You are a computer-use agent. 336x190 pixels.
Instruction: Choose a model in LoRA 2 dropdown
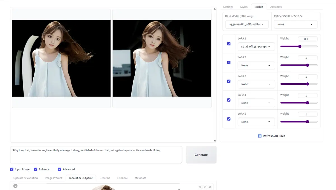click(256, 65)
